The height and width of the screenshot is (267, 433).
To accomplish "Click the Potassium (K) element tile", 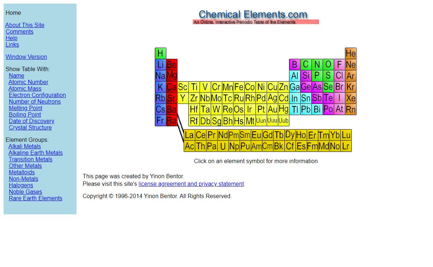I will pos(160,87).
